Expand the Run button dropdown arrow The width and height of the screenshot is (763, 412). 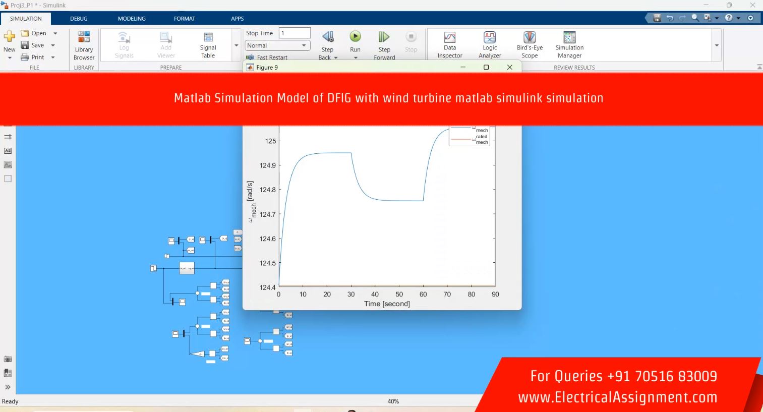coord(355,58)
